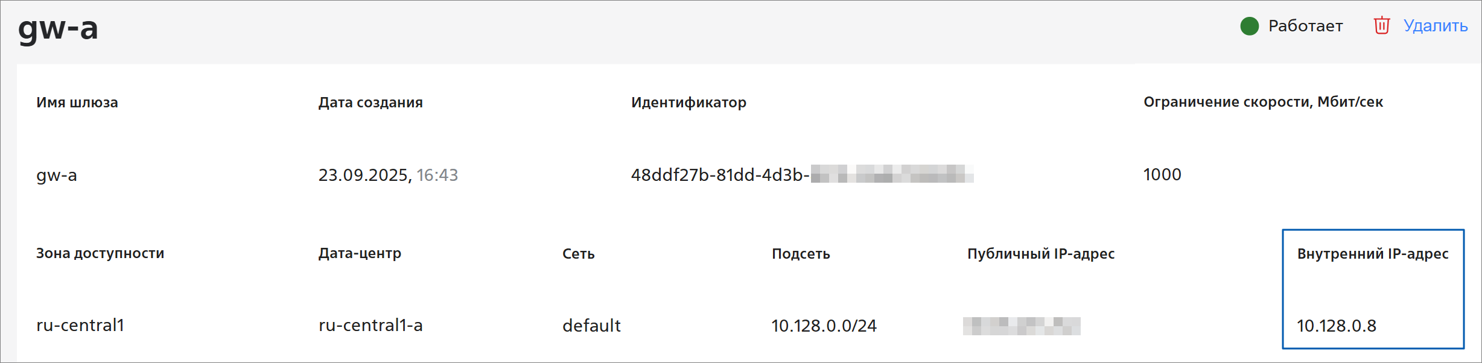Click the creation date 23.09.2025
This screenshot has height=363, width=1482.
pyautogui.click(x=364, y=175)
